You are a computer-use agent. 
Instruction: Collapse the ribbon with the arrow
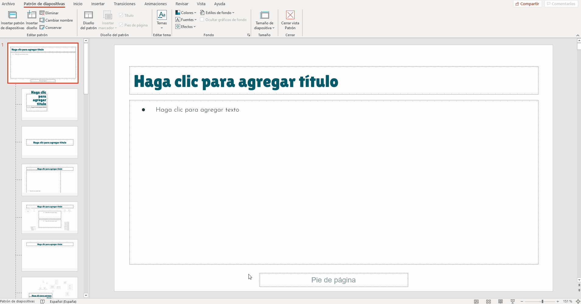pos(578,35)
